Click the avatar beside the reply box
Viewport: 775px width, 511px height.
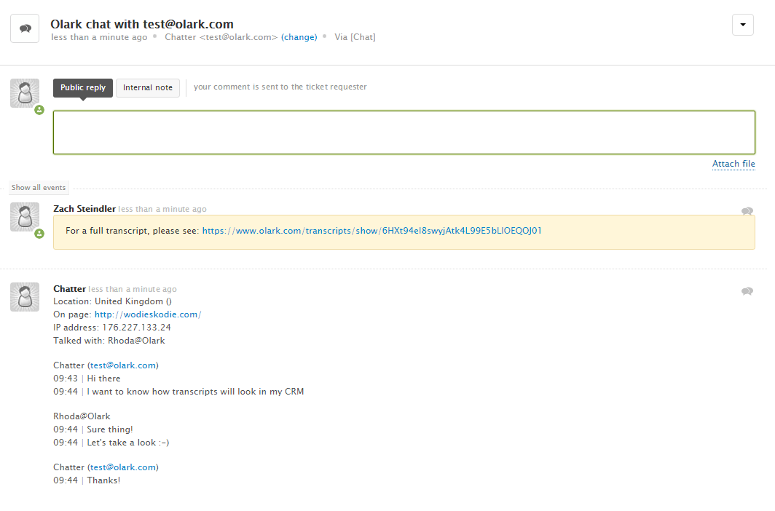pos(25,93)
